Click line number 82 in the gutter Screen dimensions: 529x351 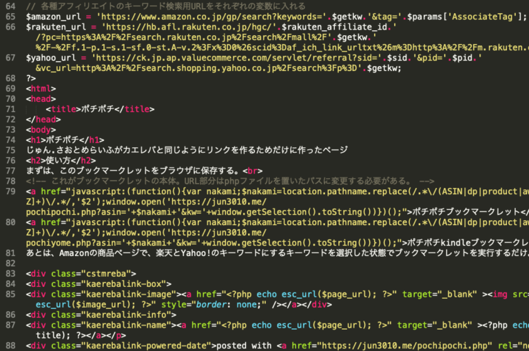coord(10,264)
